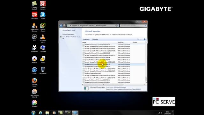Open the view options dropdown arrow

tap(141, 39)
